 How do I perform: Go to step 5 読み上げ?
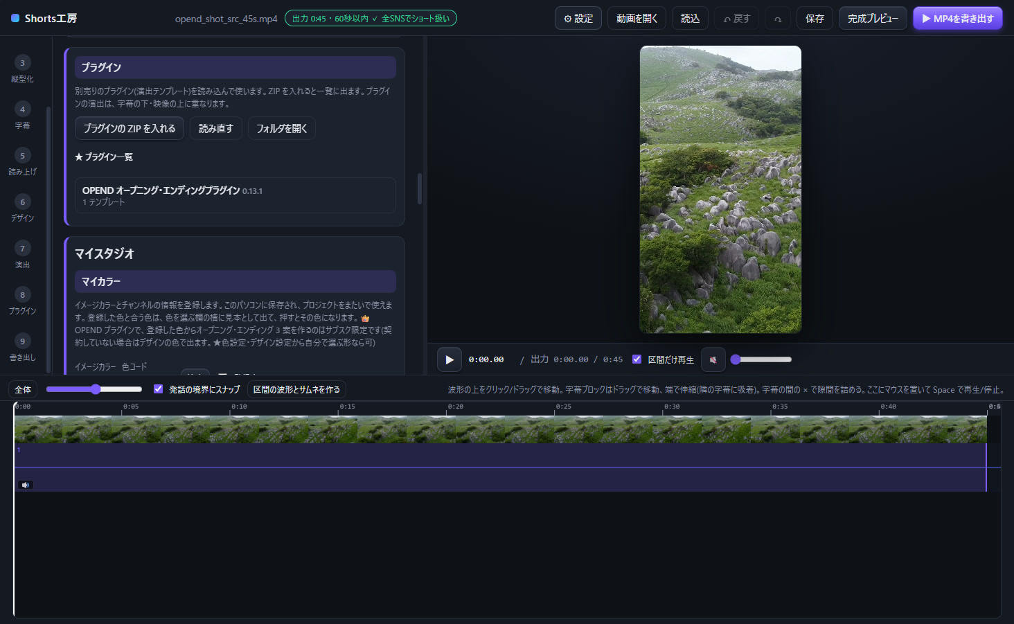(x=22, y=162)
